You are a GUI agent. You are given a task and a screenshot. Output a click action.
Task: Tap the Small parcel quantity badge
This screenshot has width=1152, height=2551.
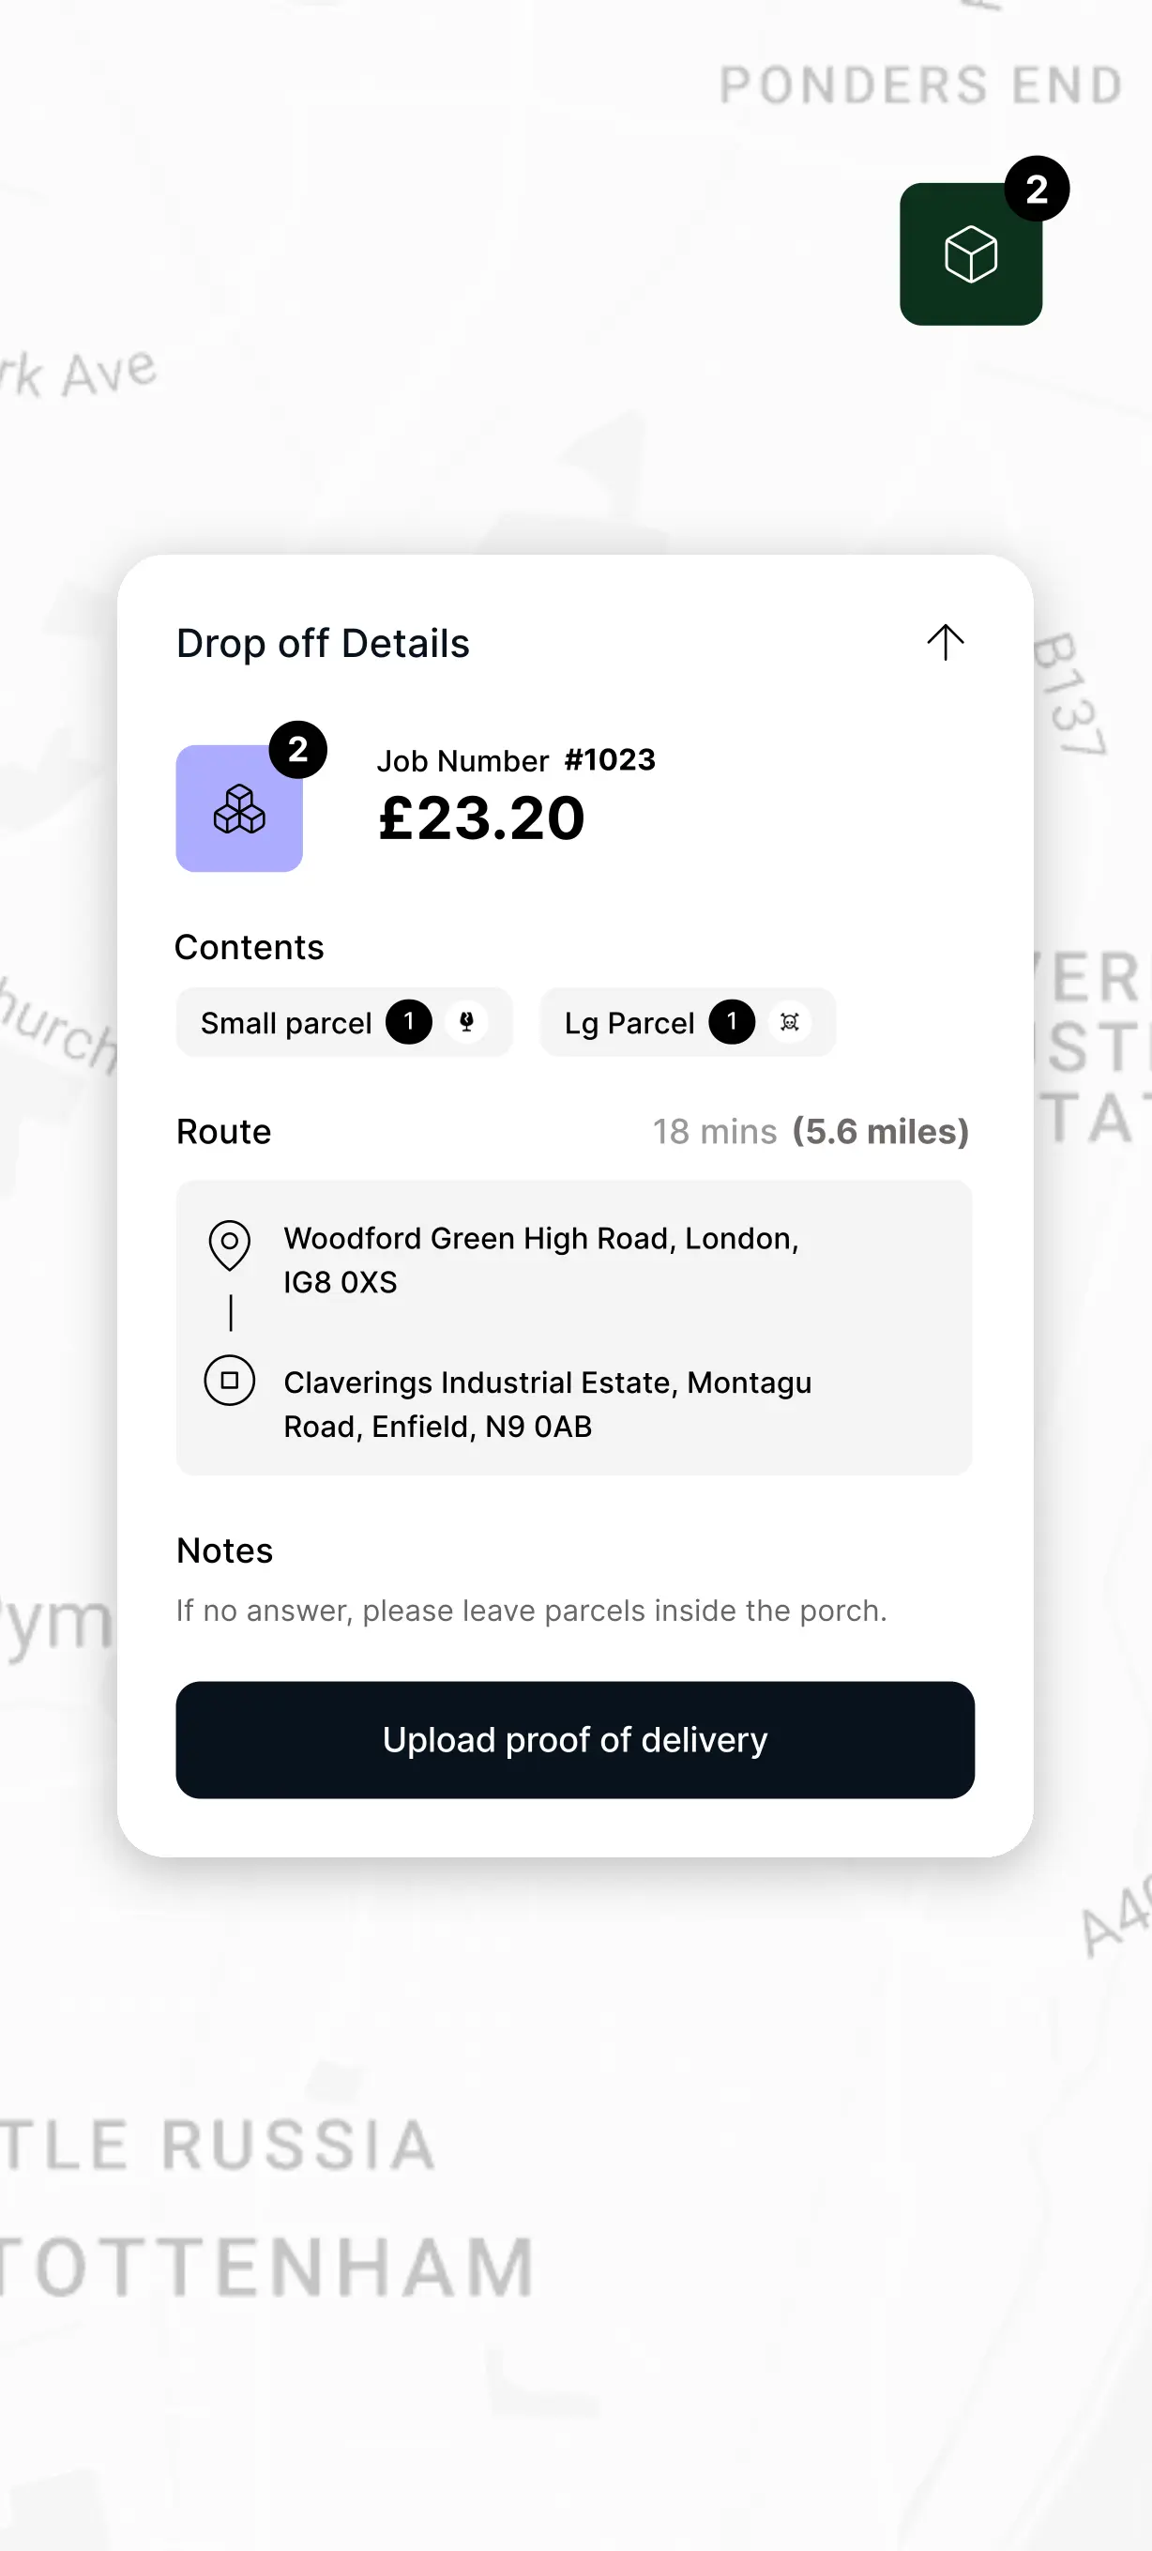(409, 1022)
